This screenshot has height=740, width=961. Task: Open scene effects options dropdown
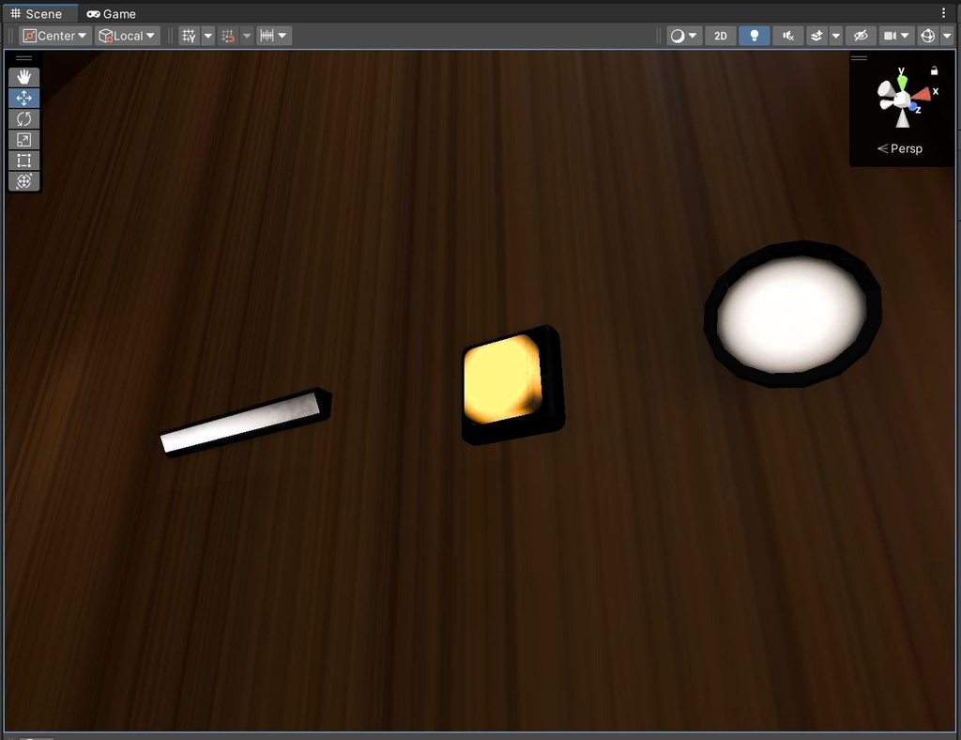[836, 36]
